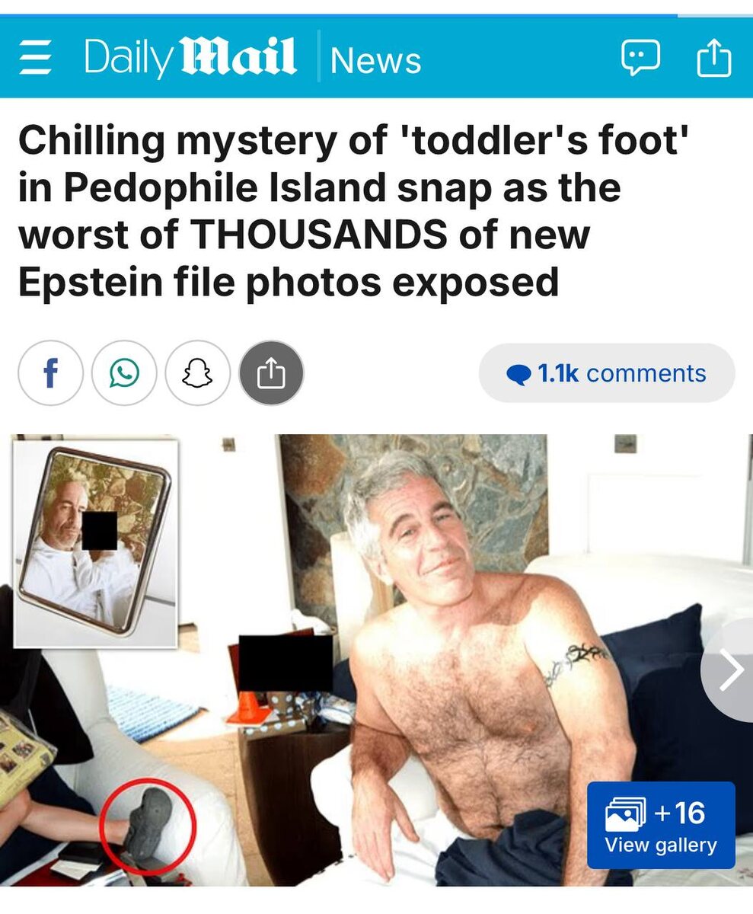Share the article on Snapchat
Screen dimensions: 753x914
coord(198,373)
